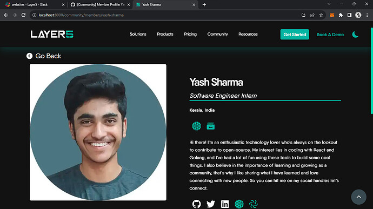Click the install app icon in the address bar
This screenshot has height=209, width=373.
(x=304, y=15)
